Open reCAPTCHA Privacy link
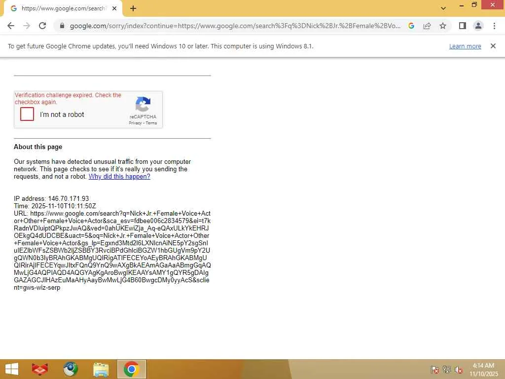 [x=135, y=123]
